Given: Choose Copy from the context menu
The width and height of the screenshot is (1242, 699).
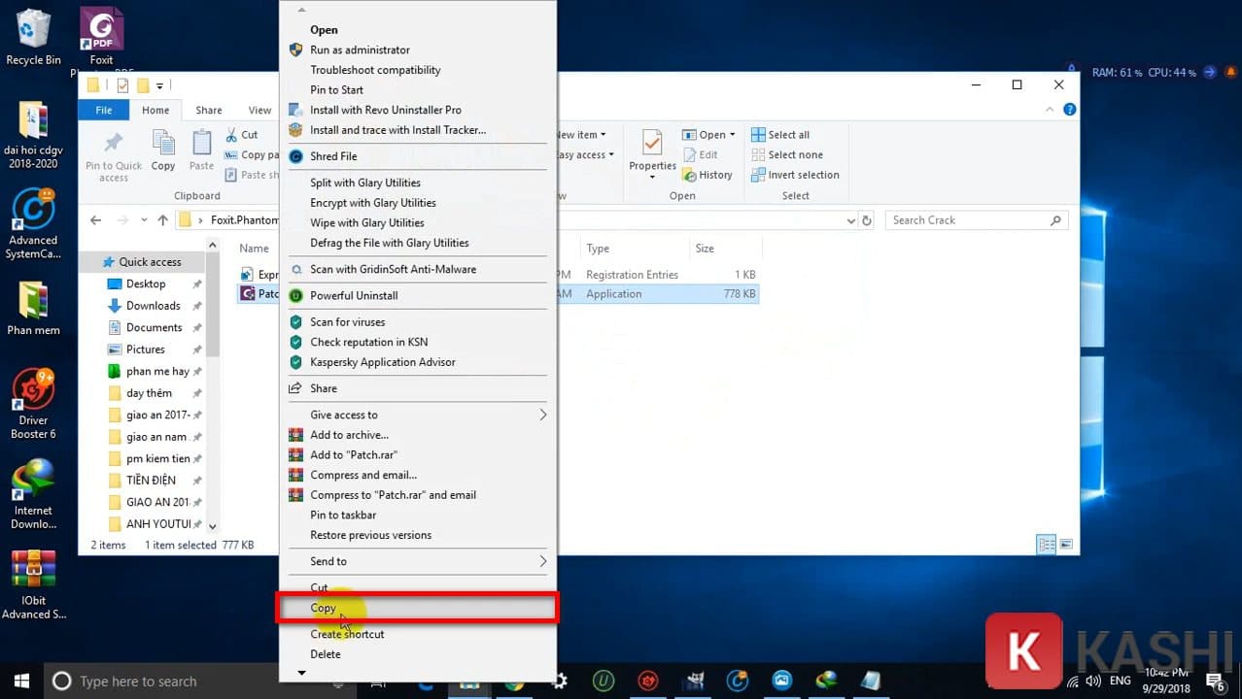Looking at the screenshot, I should 323,608.
